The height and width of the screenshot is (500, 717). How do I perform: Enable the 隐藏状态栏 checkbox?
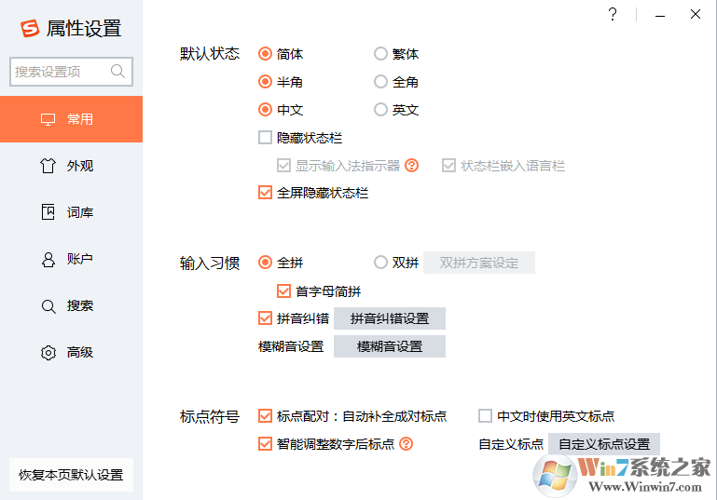click(265, 138)
